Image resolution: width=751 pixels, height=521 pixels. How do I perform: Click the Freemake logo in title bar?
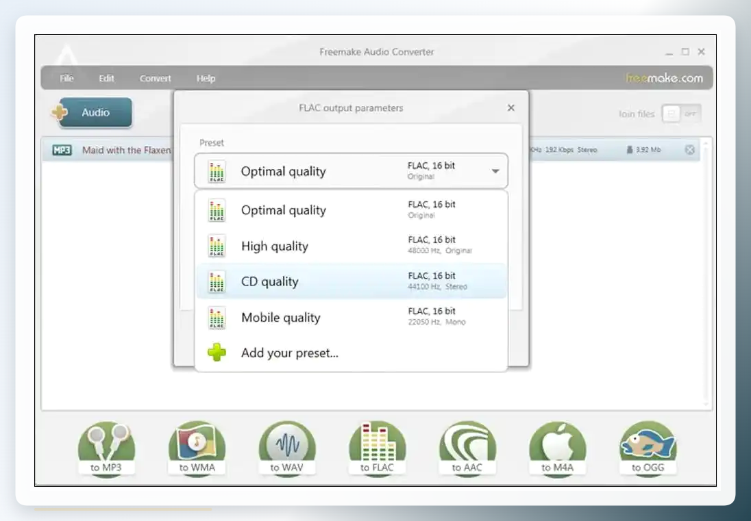[x=66, y=55]
